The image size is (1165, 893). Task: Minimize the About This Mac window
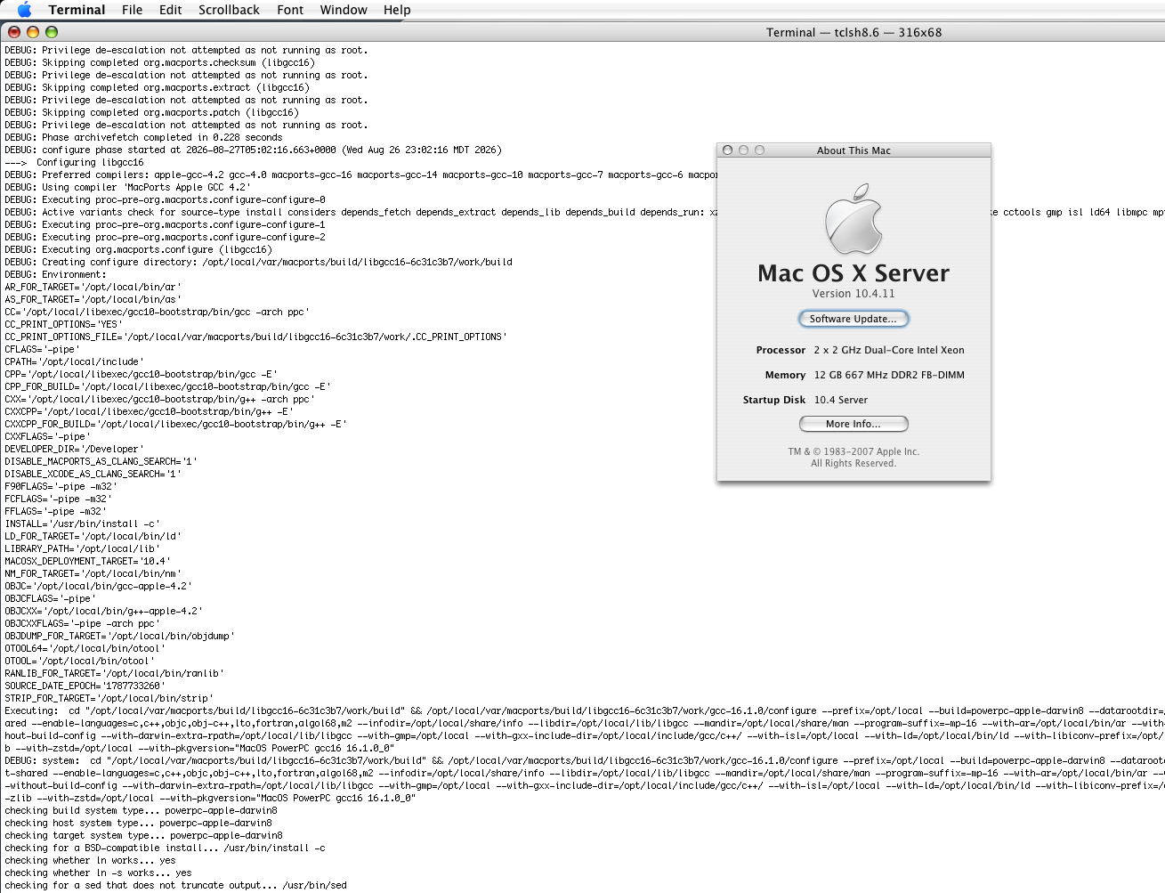(744, 150)
